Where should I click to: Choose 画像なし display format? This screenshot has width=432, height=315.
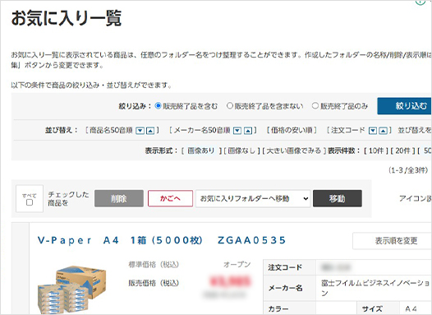[241, 151]
